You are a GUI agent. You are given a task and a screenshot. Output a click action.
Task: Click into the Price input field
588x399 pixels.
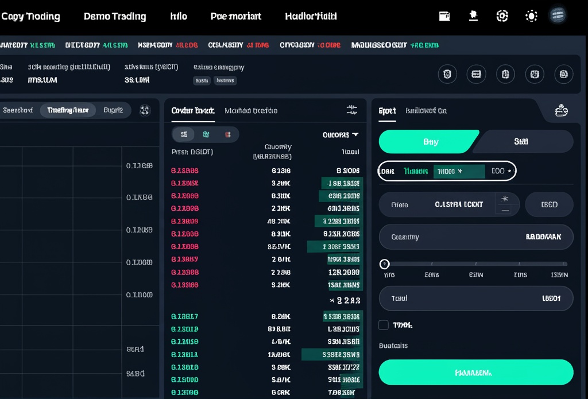[449, 205]
